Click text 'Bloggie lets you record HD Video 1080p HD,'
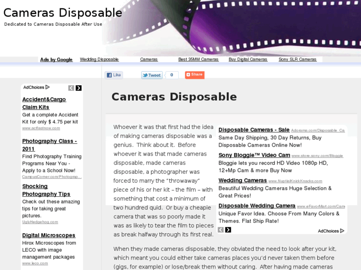The width and height of the screenshot is (361, 270). click(273, 163)
